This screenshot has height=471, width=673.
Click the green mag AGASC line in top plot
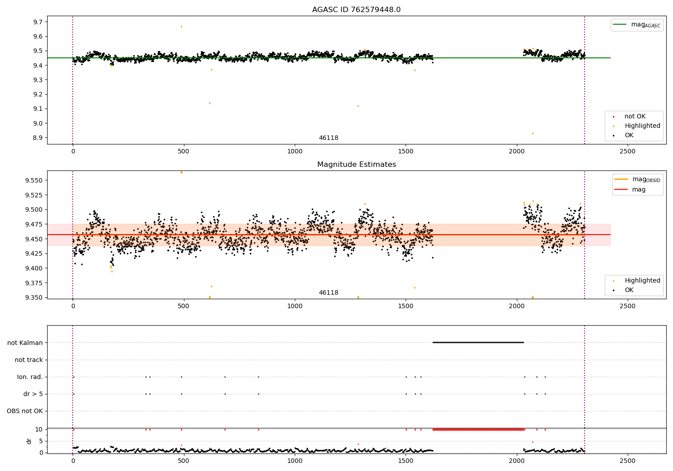[328, 58]
